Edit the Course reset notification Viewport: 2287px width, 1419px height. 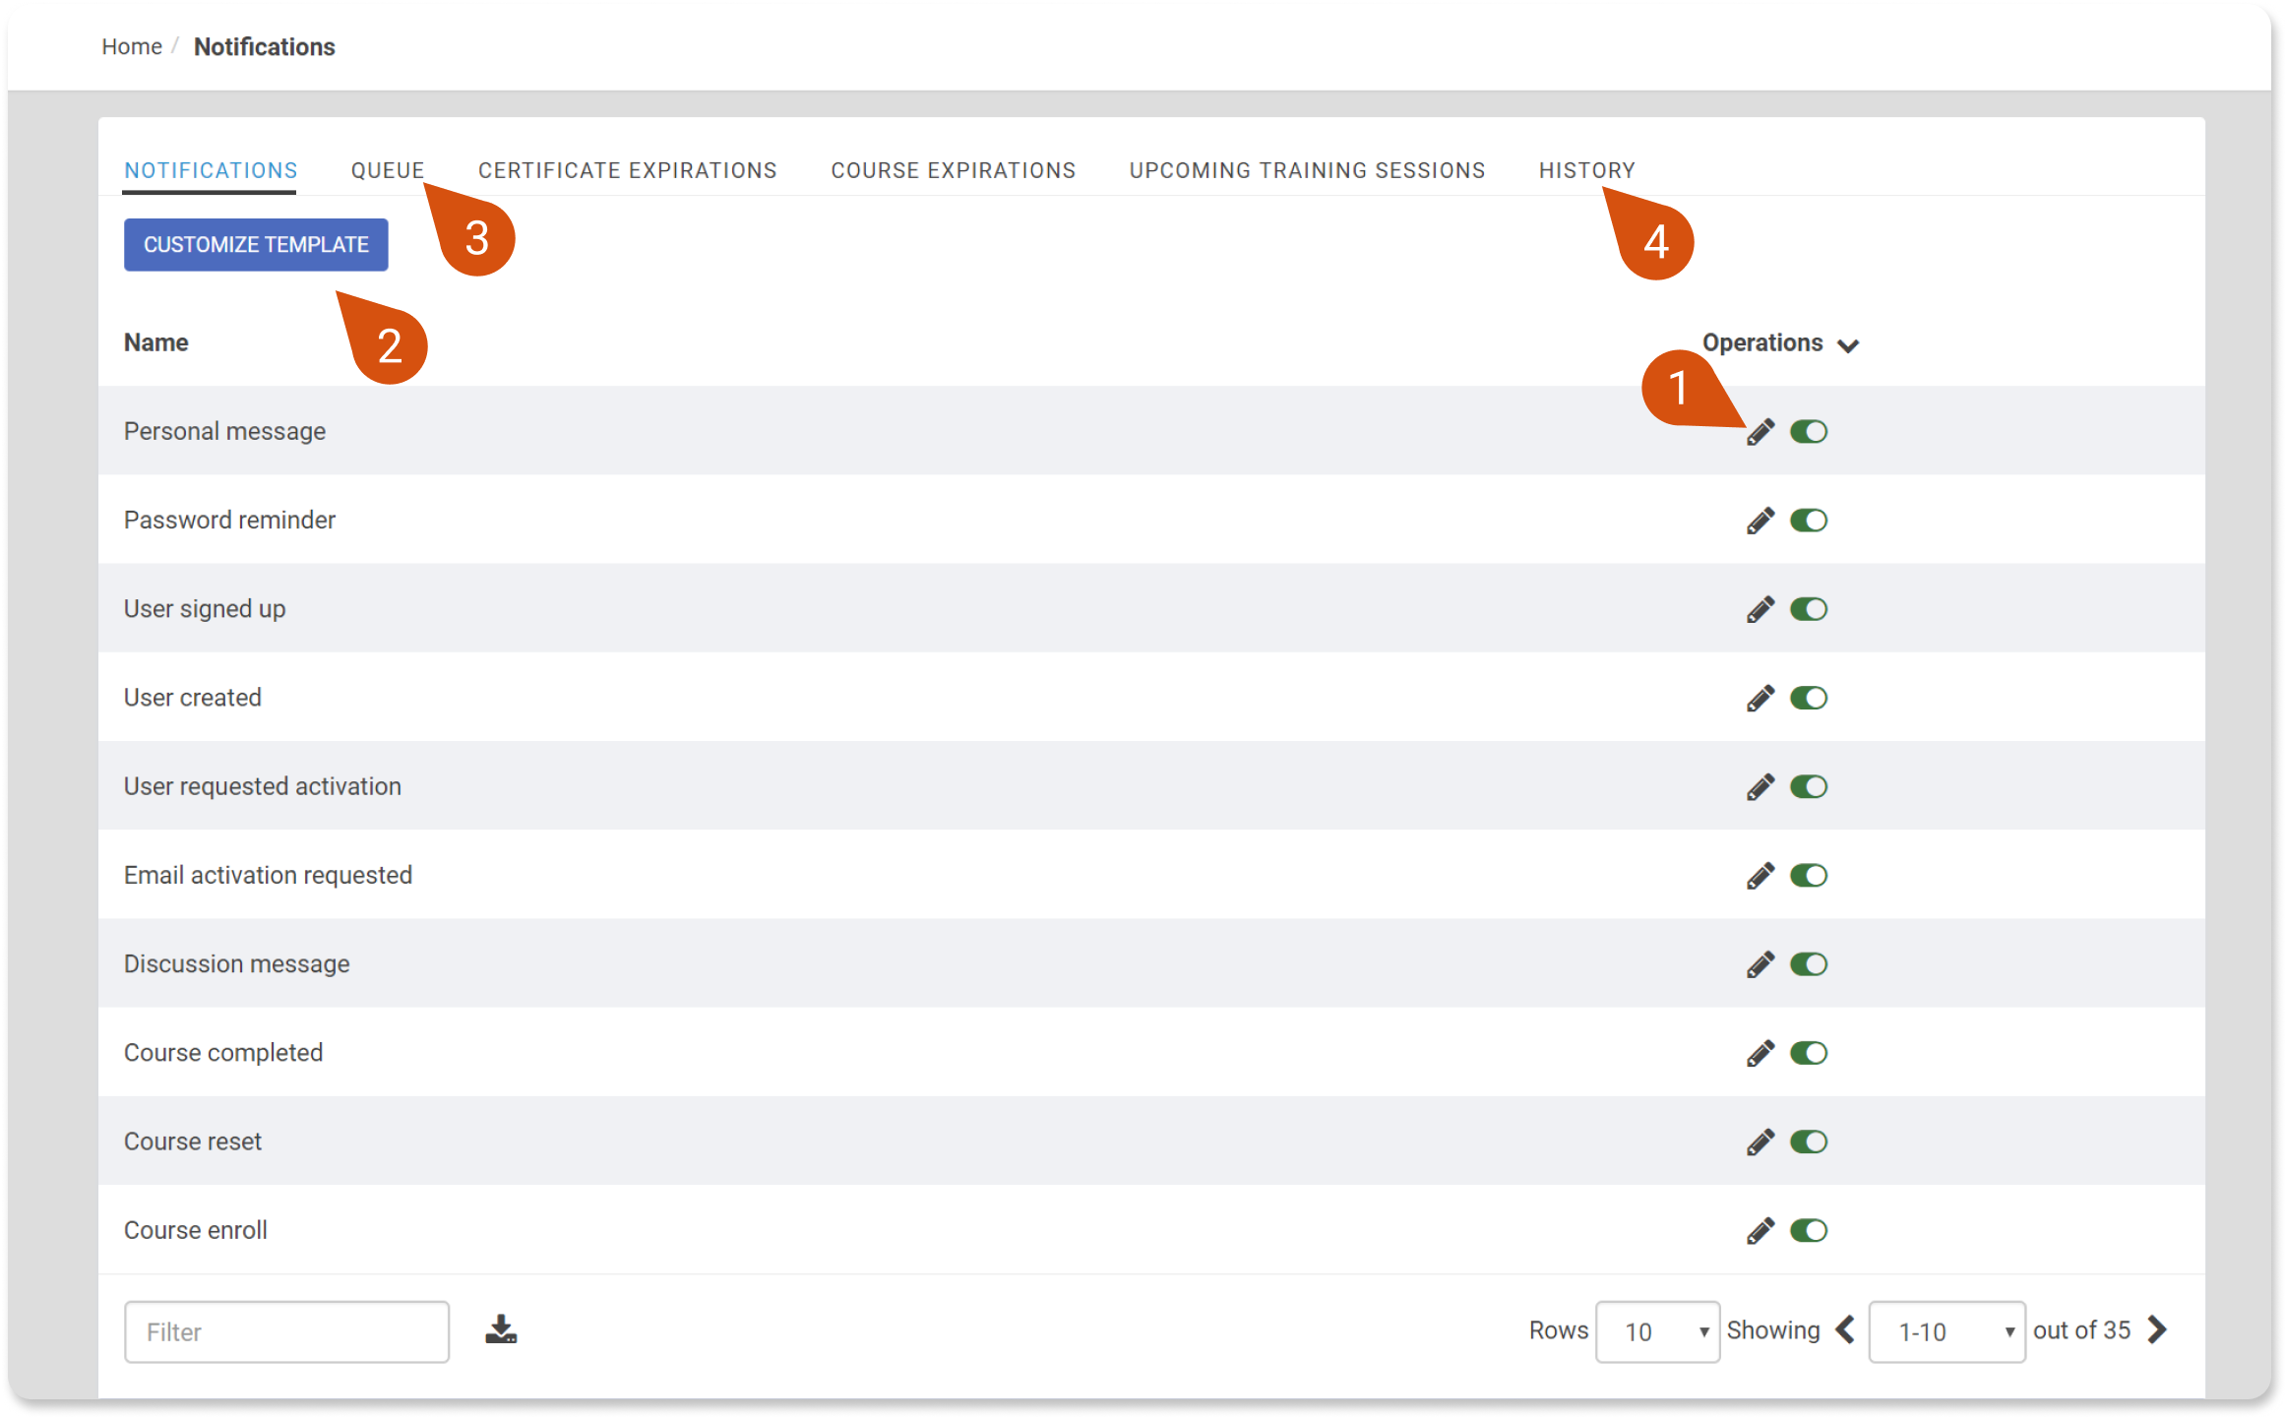click(1760, 1141)
